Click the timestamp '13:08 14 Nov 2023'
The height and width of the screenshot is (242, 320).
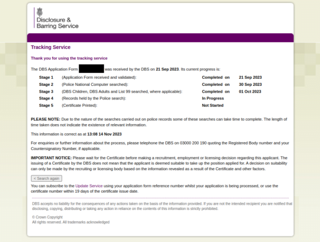(x=104, y=134)
